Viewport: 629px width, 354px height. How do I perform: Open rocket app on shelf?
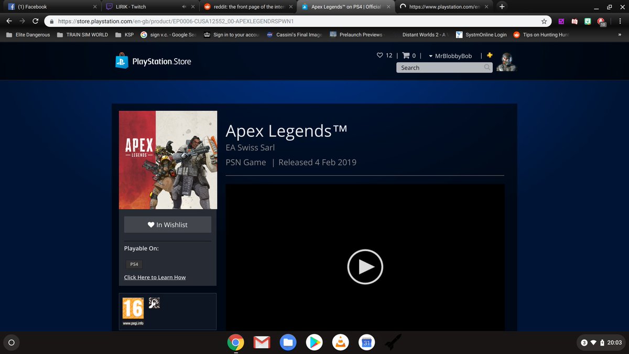tap(393, 342)
